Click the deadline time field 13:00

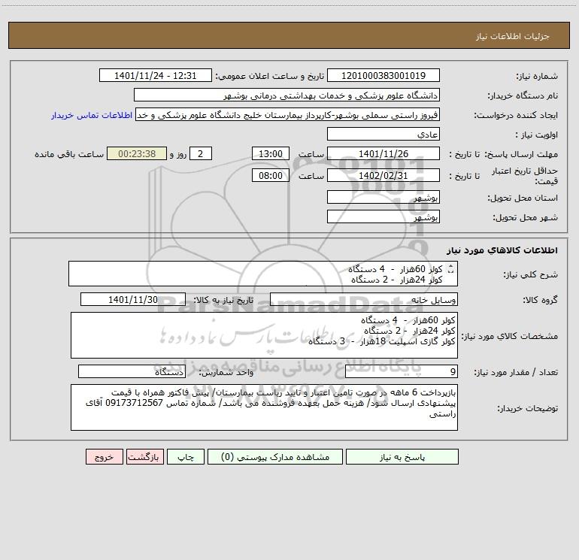tap(270, 153)
